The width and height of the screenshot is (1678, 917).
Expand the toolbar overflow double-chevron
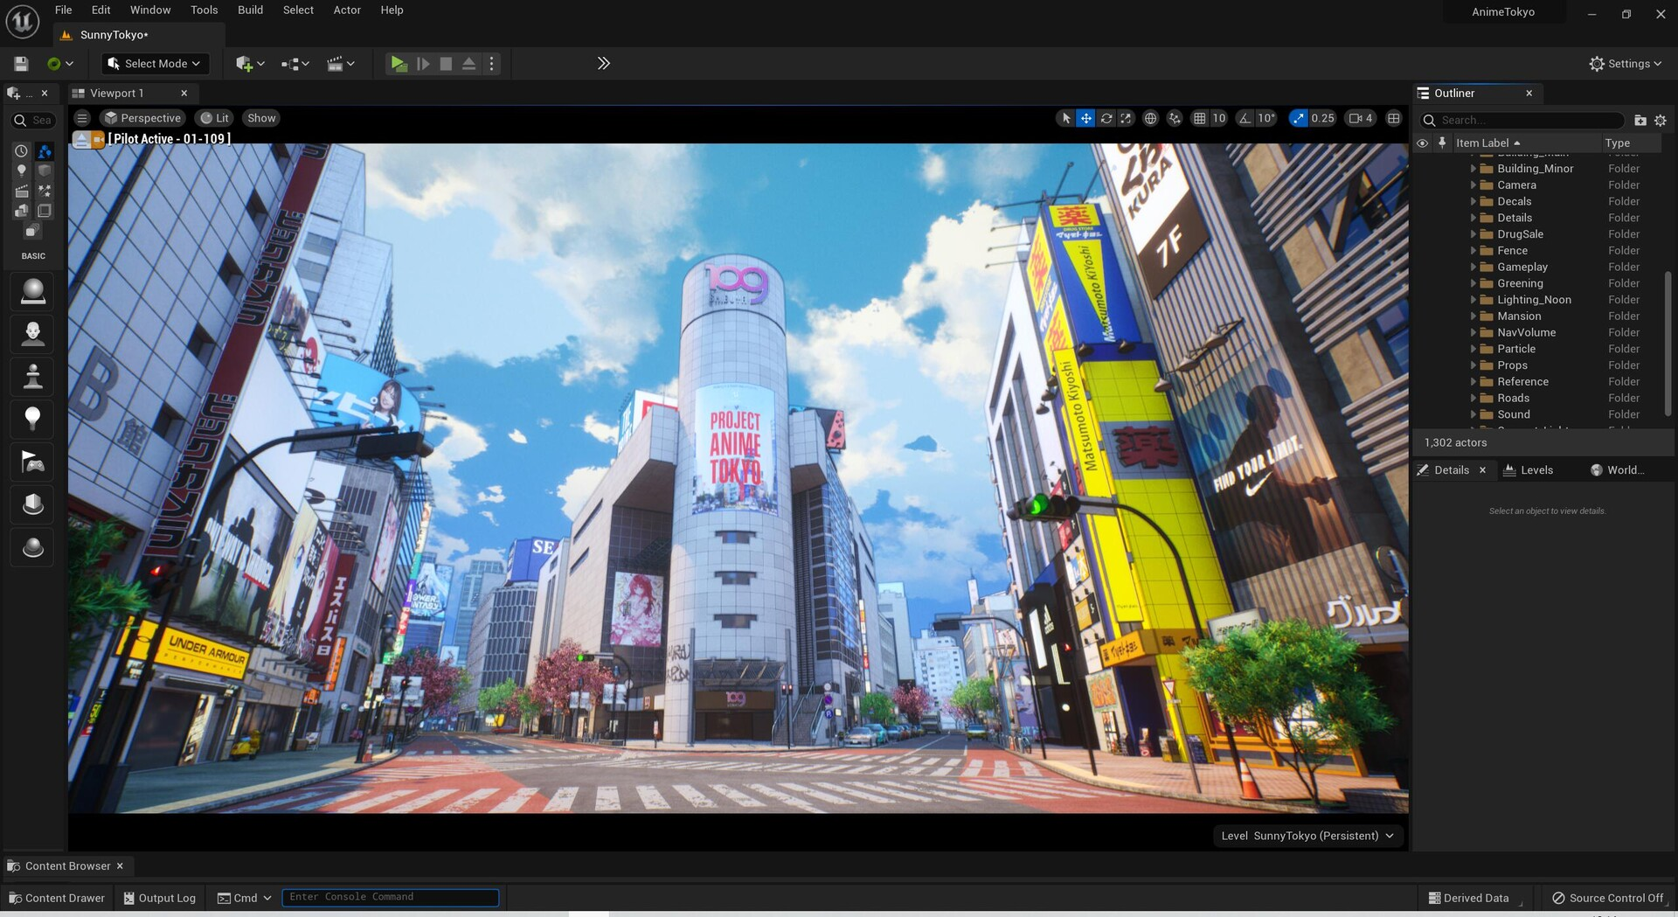pos(603,63)
